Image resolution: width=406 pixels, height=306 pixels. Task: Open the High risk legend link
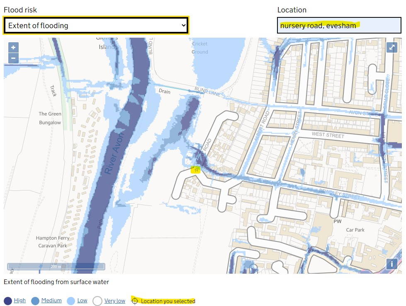click(x=19, y=301)
